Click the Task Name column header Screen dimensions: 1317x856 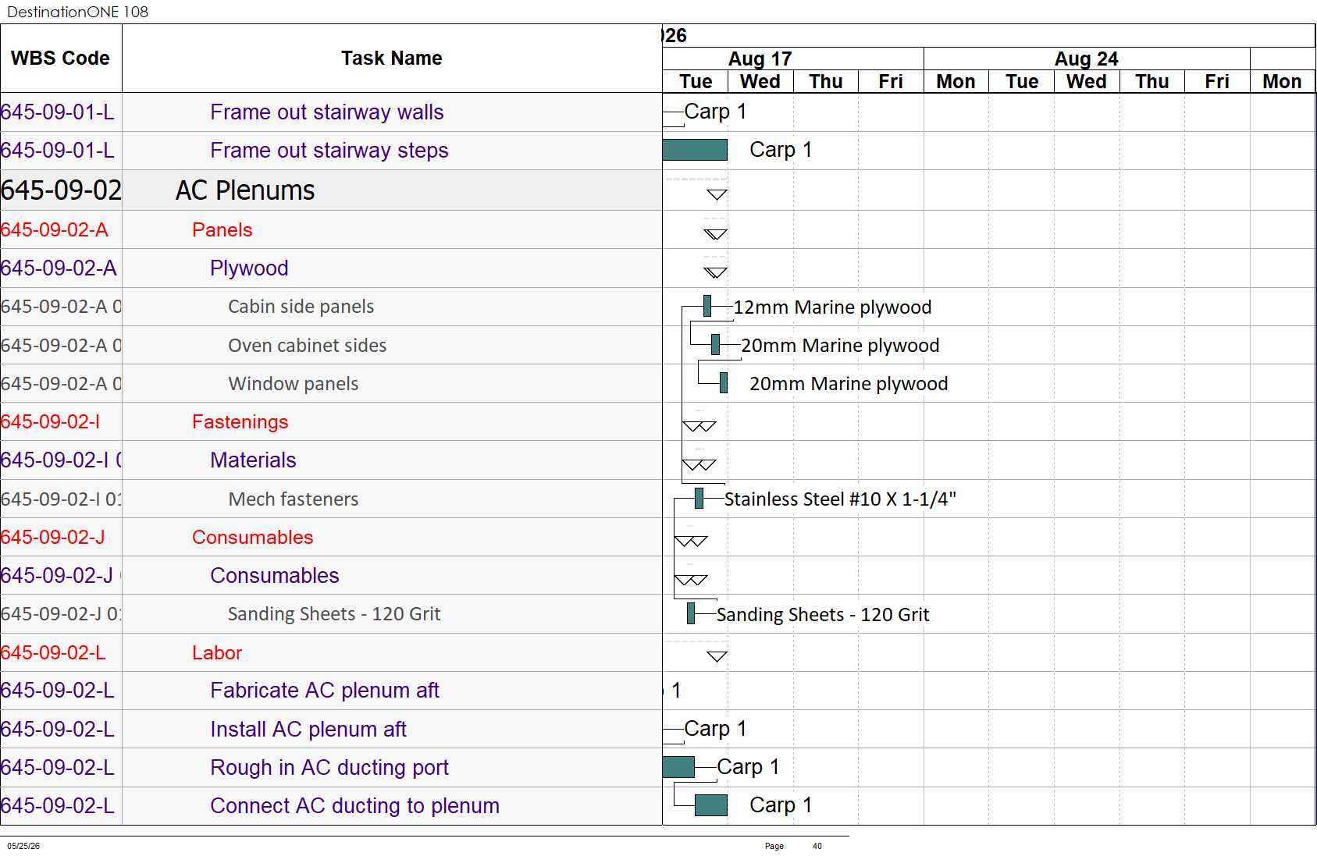coord(392,59)
